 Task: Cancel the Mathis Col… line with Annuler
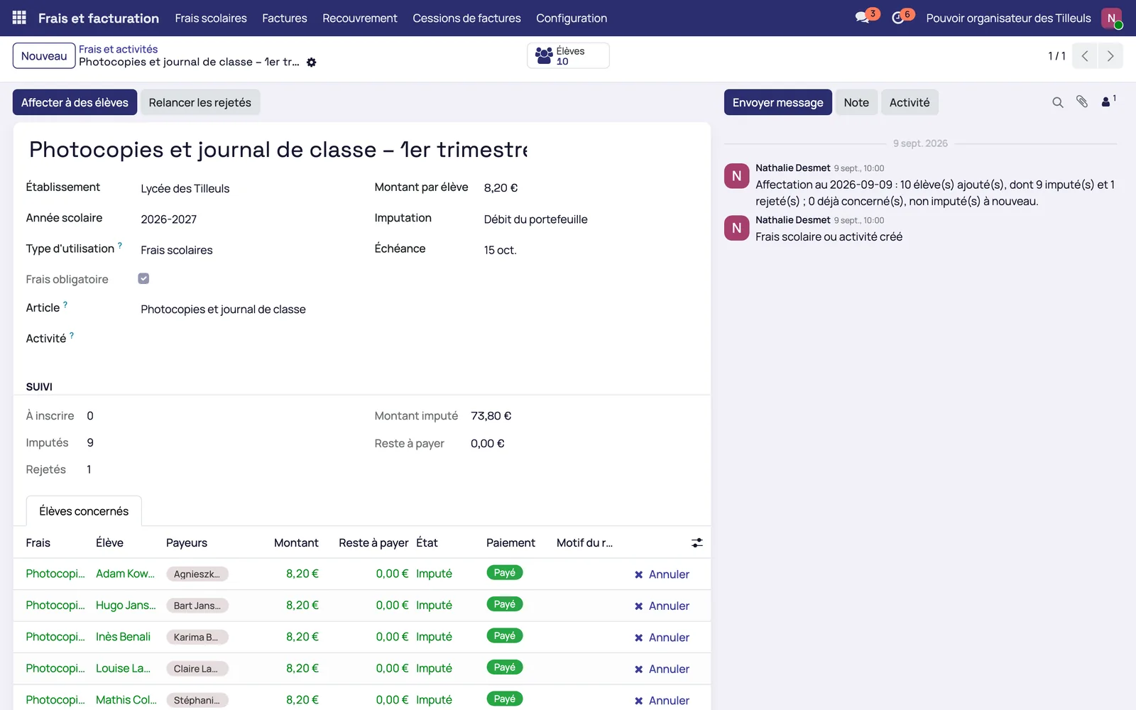(662, 700)
